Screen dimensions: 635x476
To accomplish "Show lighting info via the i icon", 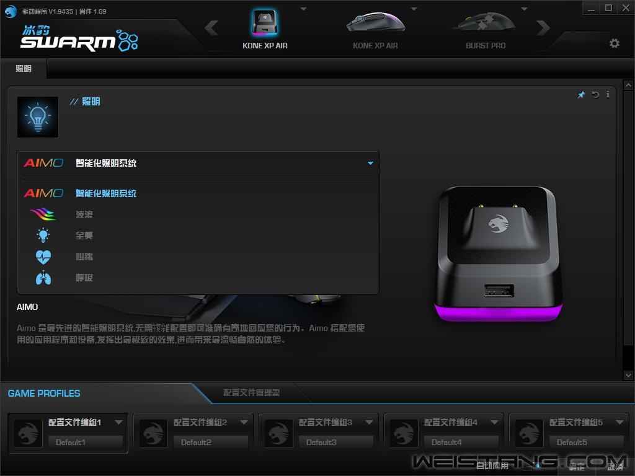I will [x=608, y=95].
